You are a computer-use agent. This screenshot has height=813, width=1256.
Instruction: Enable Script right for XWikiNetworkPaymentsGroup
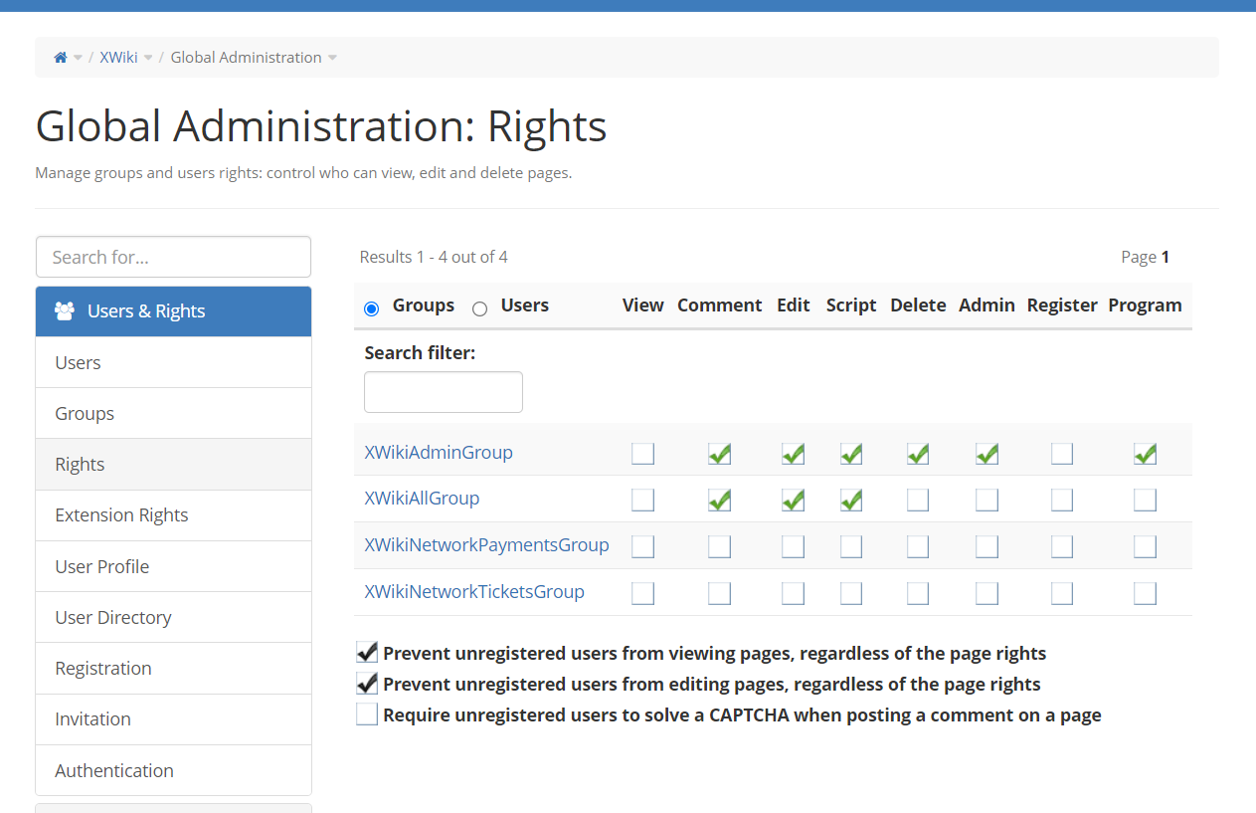point(851,546)
